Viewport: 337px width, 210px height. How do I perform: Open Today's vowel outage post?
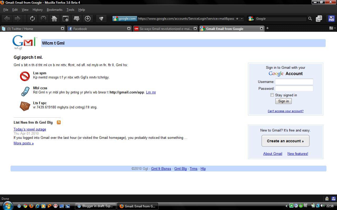pyautogui.click(x=30, y=129)
